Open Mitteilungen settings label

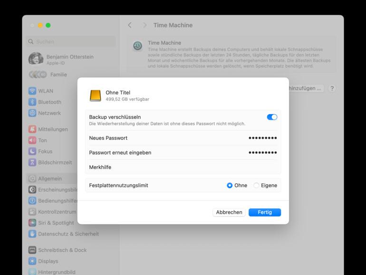point(53,129)
